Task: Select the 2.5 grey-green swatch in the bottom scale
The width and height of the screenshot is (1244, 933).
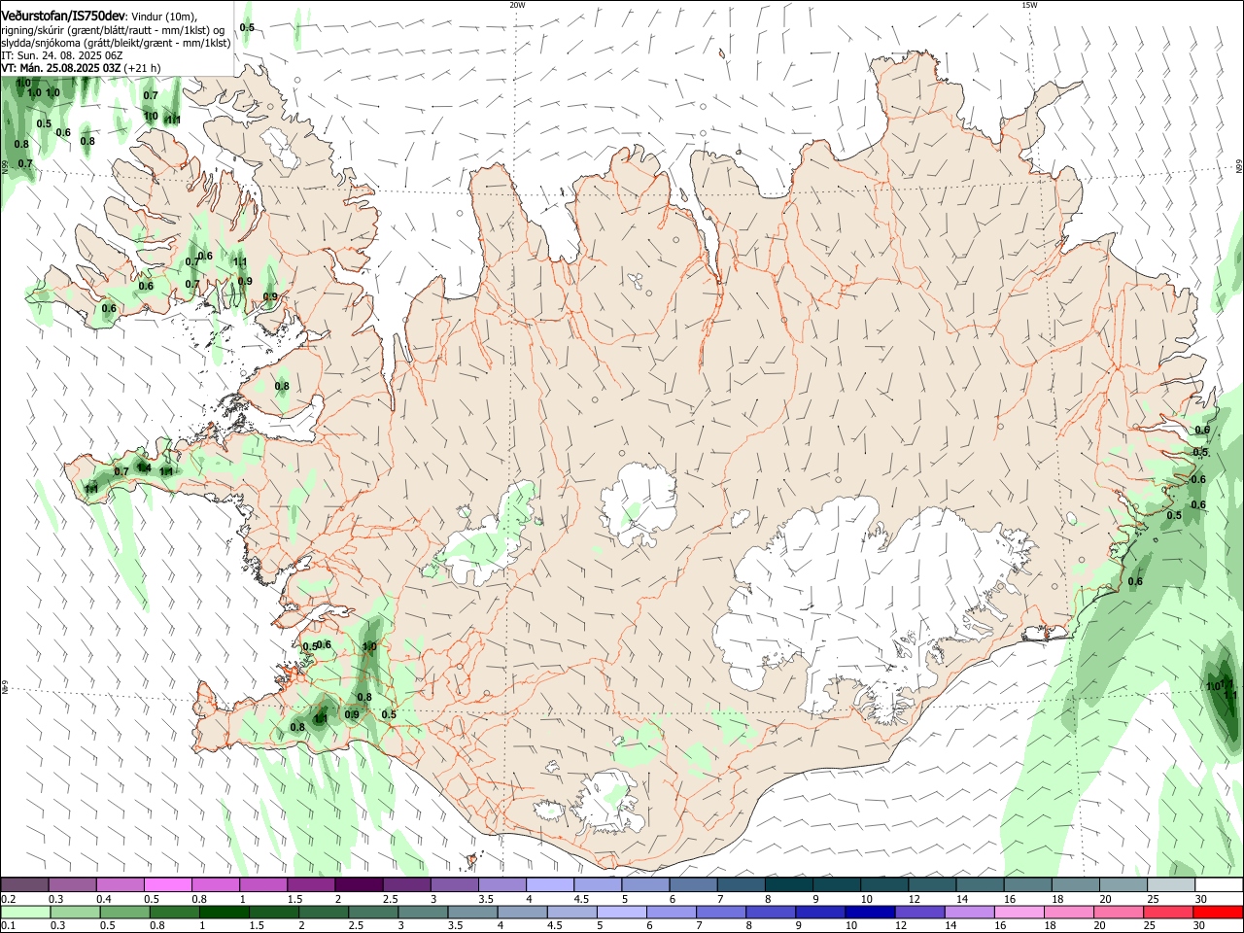Action: [372, 913]
